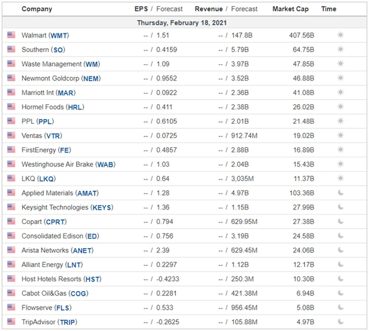
Task: Open the Newmont Goldcorp company link
Action: 45,78
